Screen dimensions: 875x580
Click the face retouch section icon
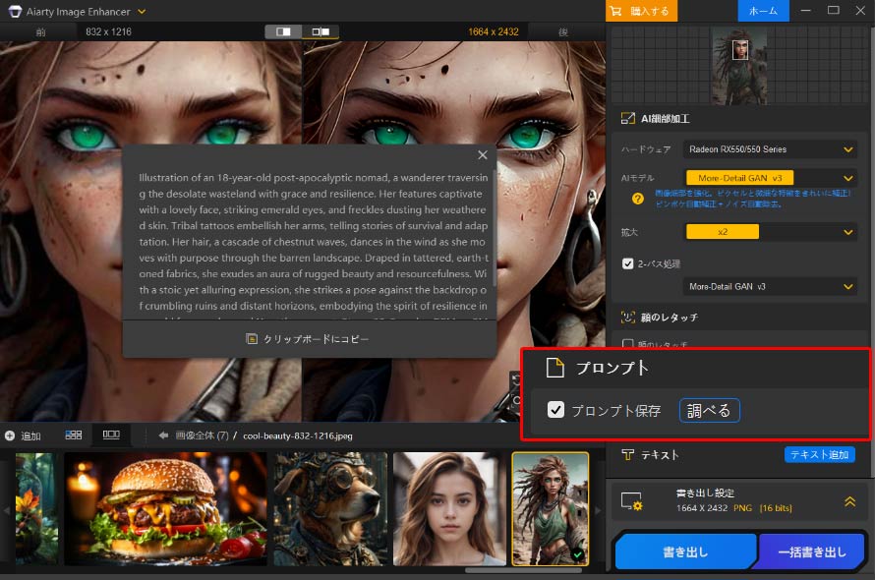pyautogui.click(x=628, y=318)
